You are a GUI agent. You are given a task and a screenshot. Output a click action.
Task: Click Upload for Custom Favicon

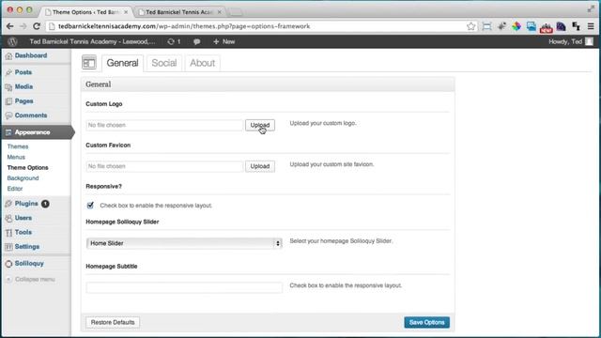click(x=260, y=166)
